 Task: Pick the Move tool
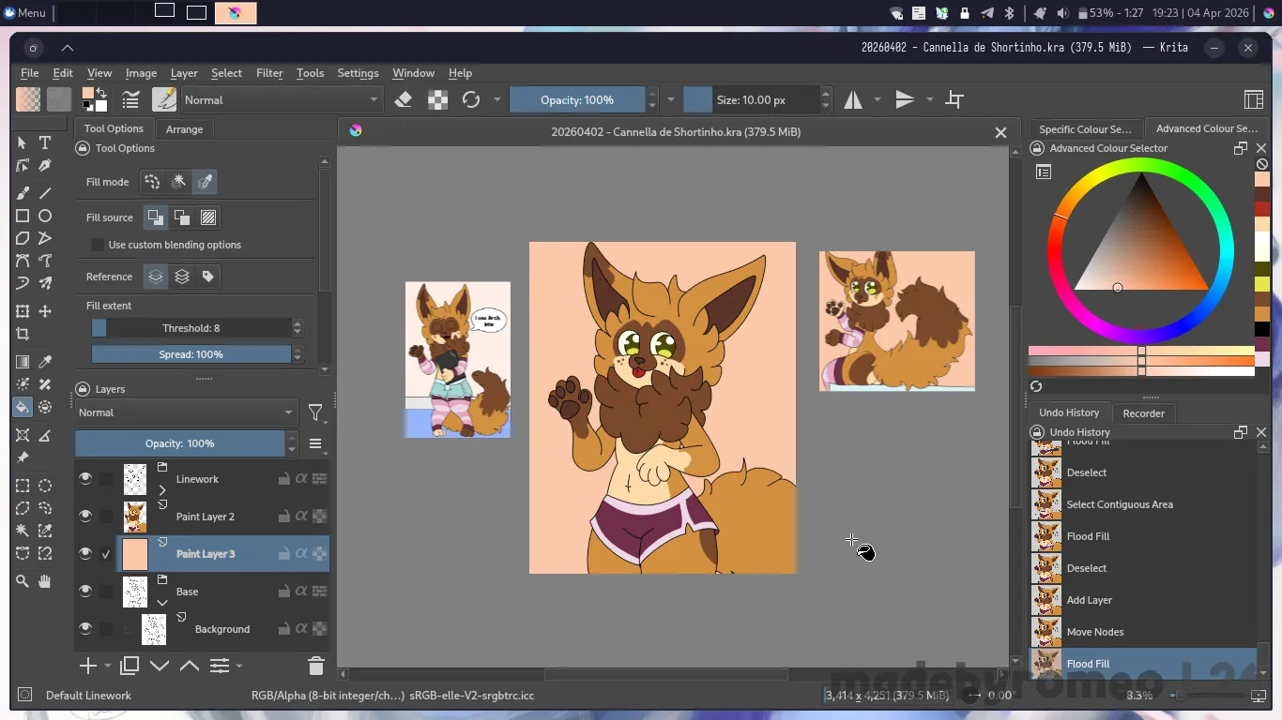coord(44,311)
